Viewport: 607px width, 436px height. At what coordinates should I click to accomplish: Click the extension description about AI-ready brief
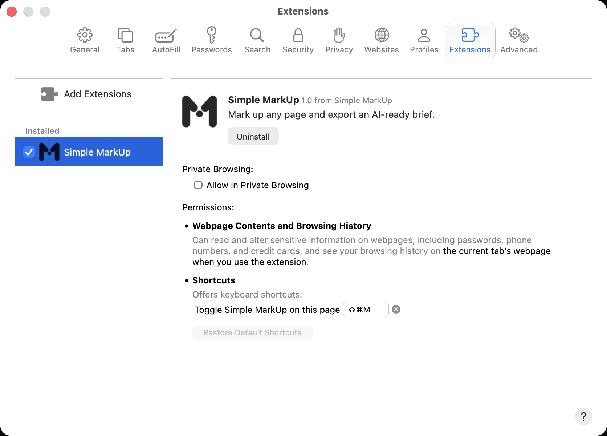click(x=331, y=114)
